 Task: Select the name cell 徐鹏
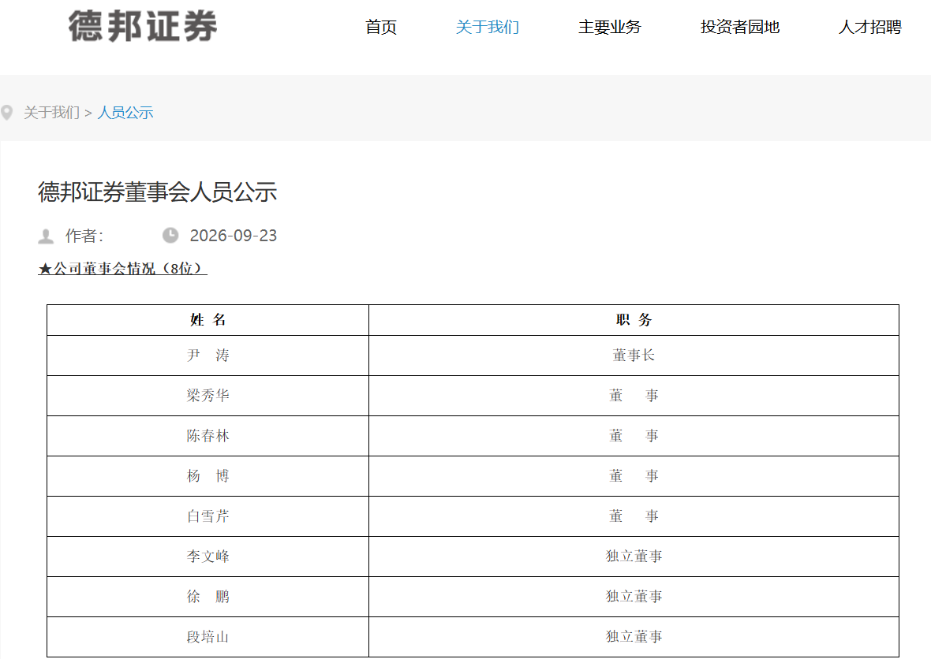click(208, 597)
